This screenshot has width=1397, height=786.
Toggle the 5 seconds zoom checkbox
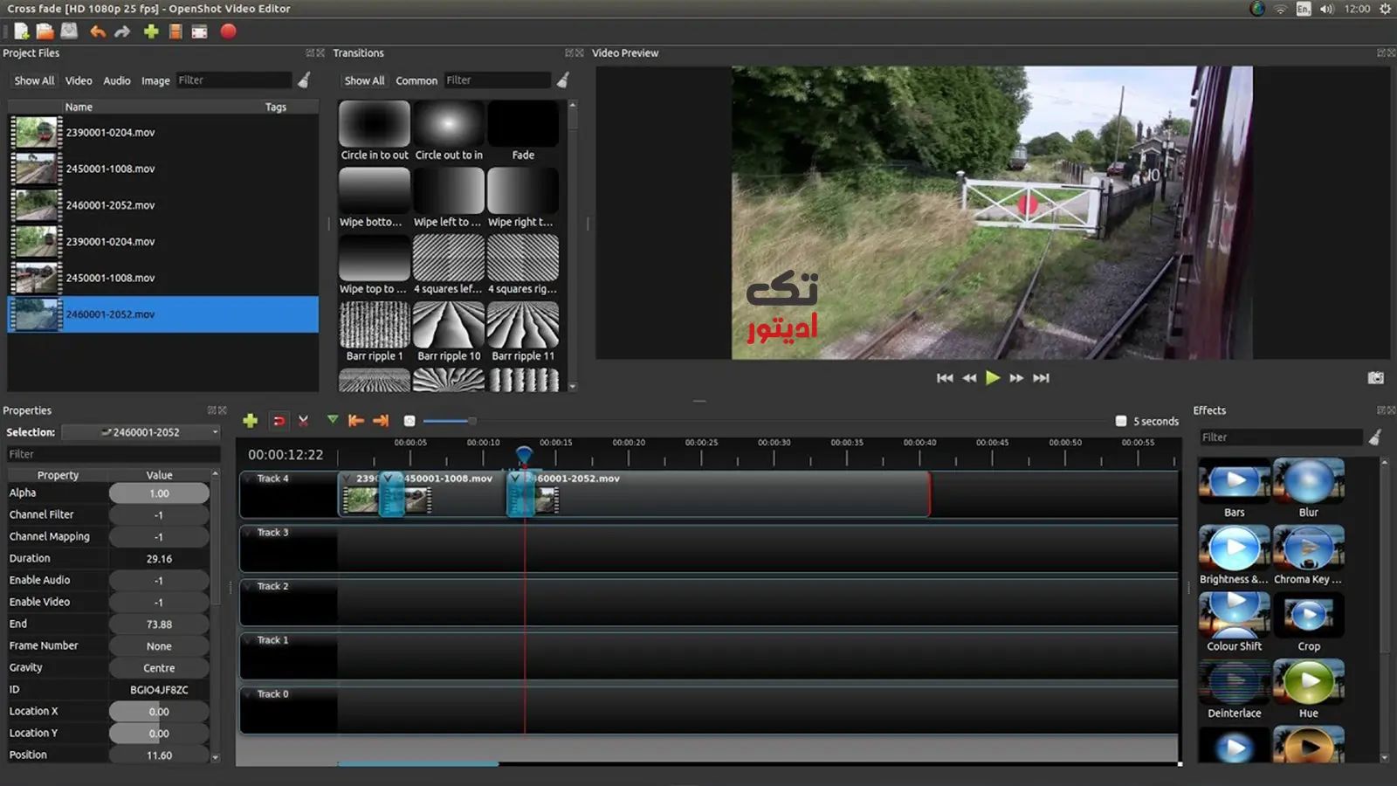pos(1121,421)
